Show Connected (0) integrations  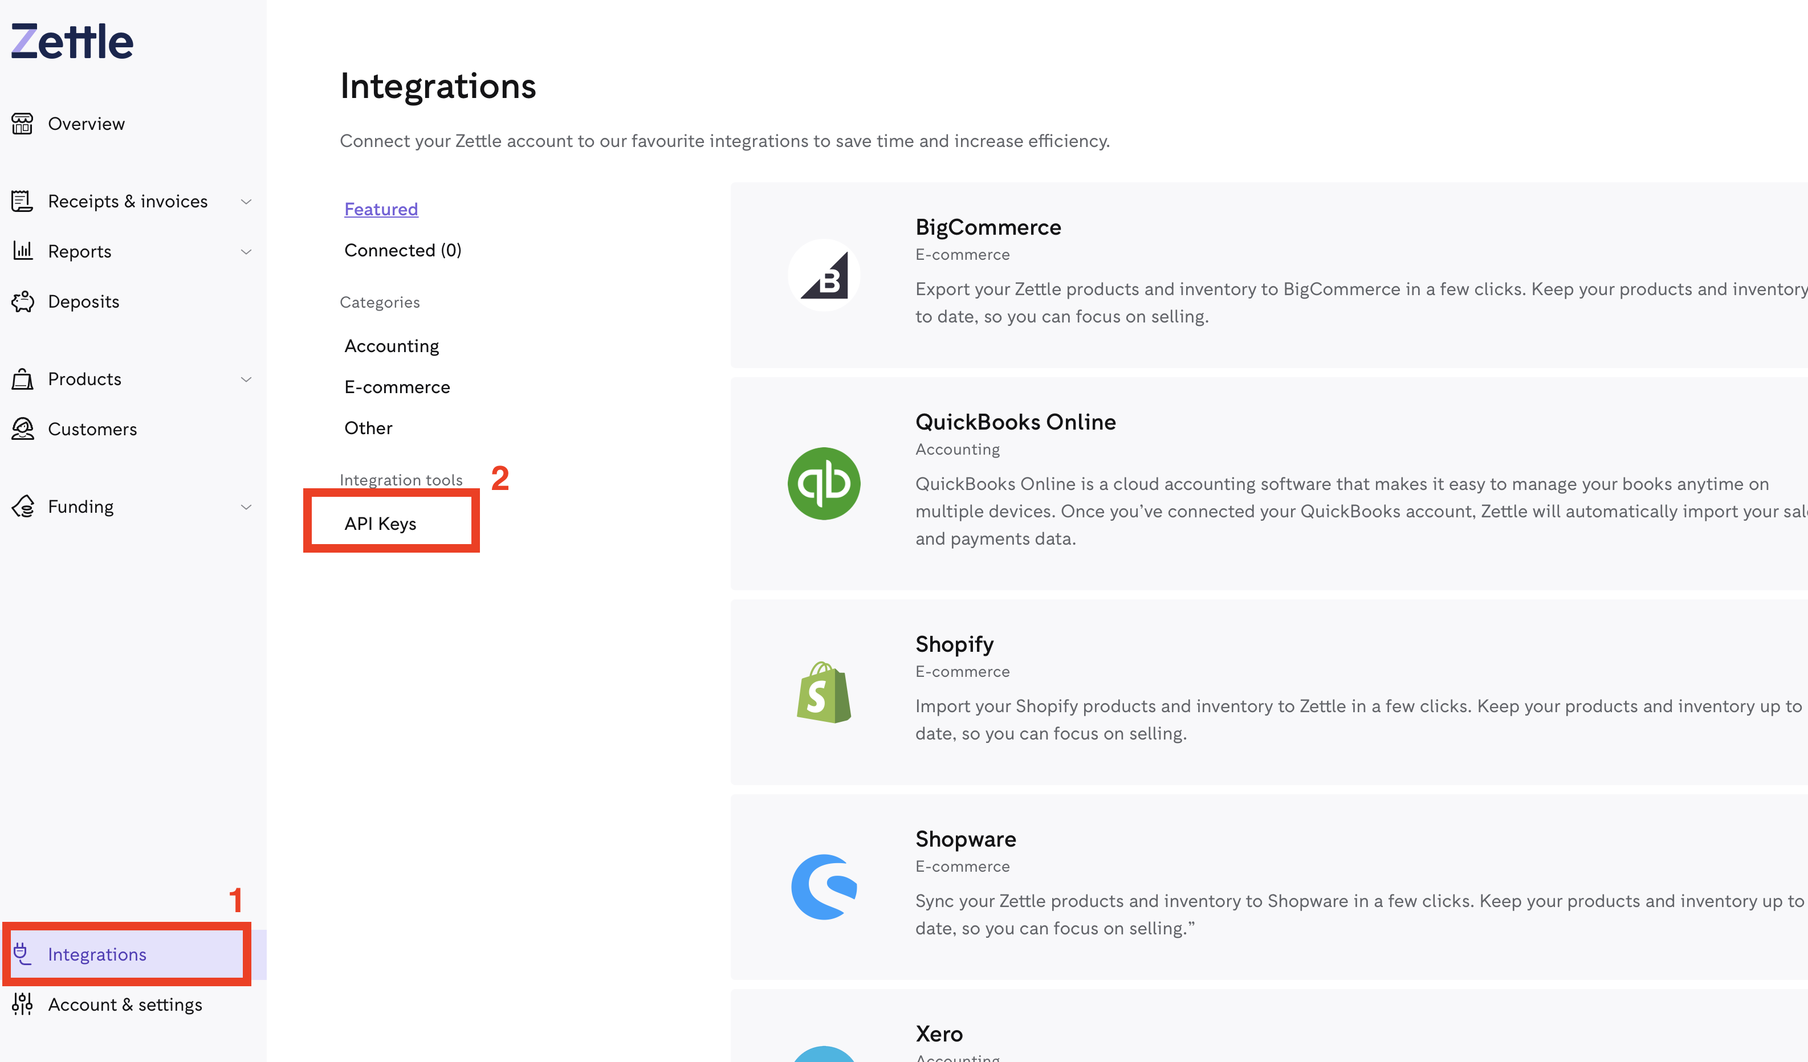(x=402, y=250)
